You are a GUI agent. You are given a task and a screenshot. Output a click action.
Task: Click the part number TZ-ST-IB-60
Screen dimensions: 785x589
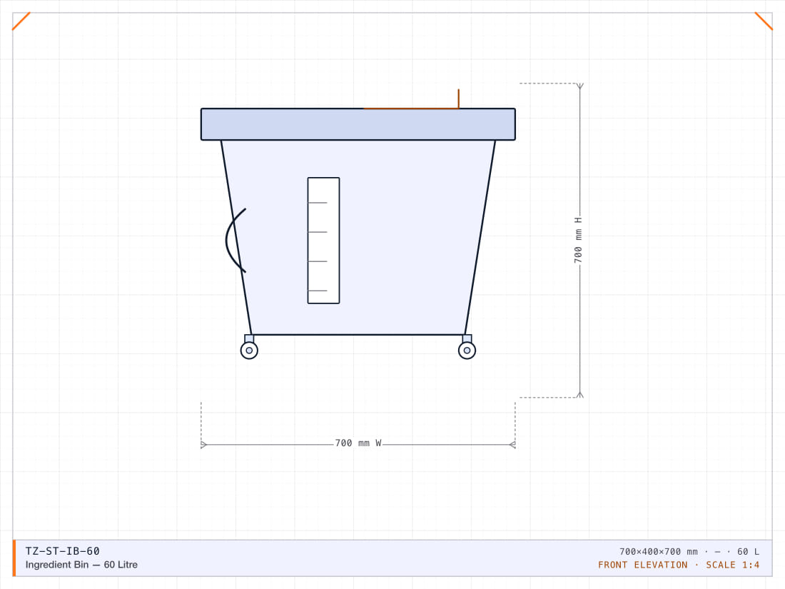coord(63,551)
